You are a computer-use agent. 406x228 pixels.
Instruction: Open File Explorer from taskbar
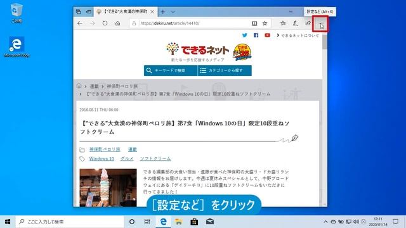coord(178,222)
